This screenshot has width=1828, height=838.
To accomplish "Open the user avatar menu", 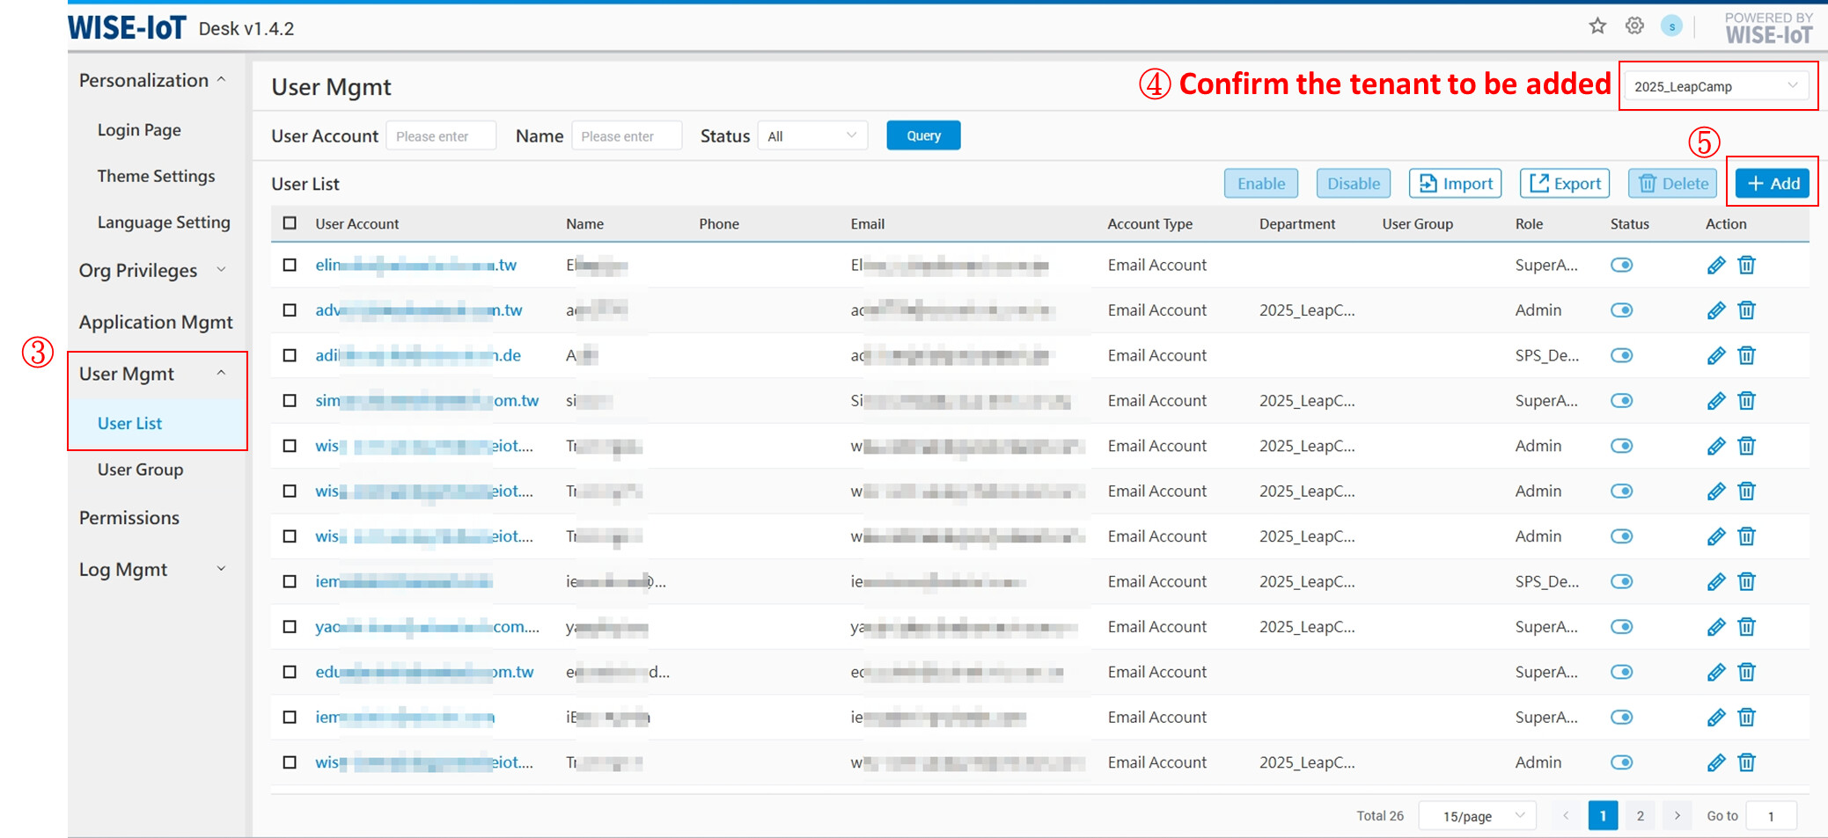I will (1671, 26).
